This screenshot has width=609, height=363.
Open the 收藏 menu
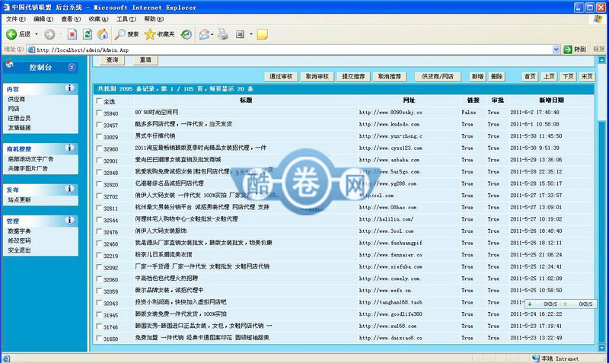click(98, 19)
